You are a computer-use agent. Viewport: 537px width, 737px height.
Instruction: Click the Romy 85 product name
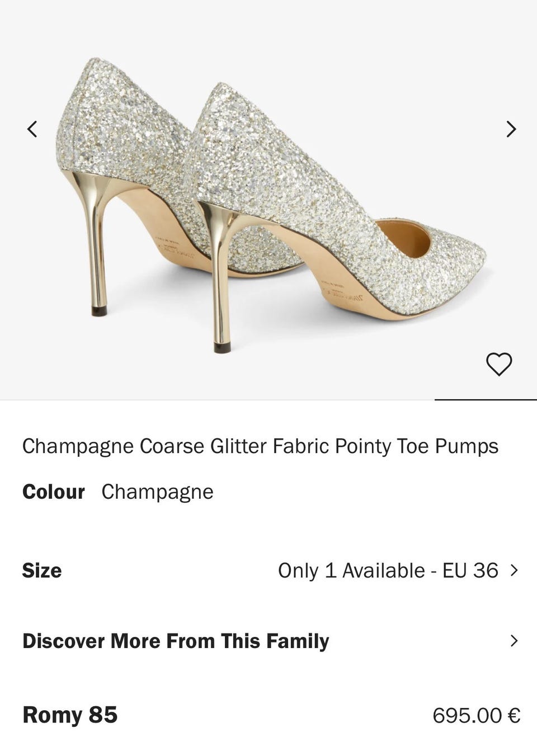(x=70, y=715)
